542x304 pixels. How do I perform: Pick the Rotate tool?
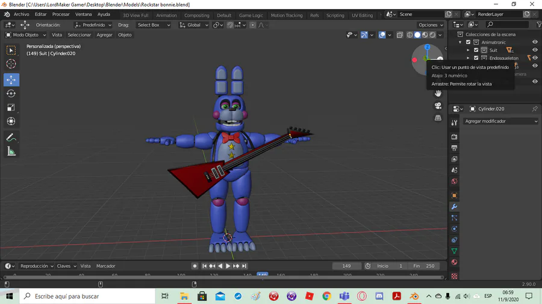pyautogui.click(x=11, y=93)
